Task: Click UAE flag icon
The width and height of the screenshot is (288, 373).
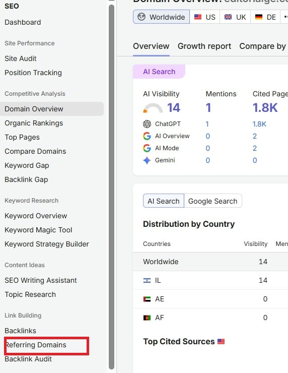Action: coord(147,299)
